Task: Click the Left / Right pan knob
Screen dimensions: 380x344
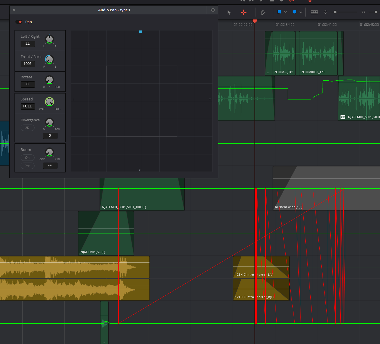Action: [50, 39]
